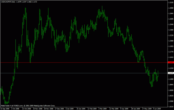Click the 28 Apr 2009 date label
The width and height of the screenshot is (174, 110).
pyautogui.click(x=136, y=109)
